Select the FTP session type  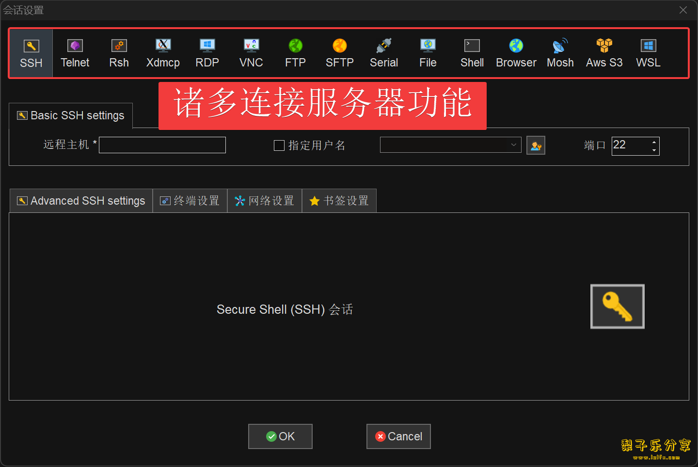296,53
